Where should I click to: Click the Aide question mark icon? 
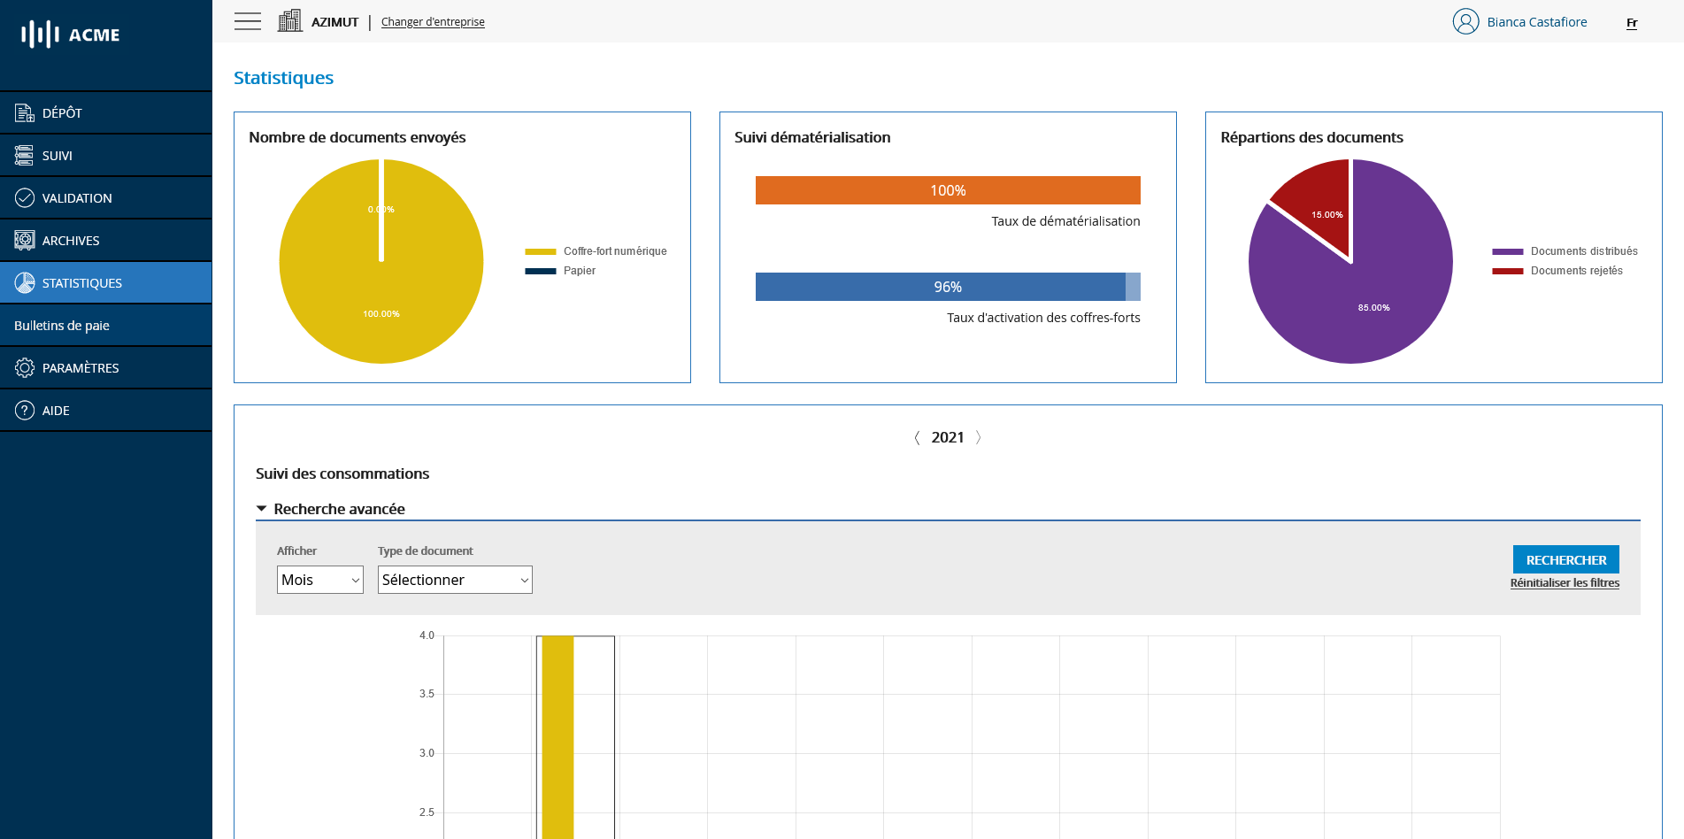click(25, 410)
